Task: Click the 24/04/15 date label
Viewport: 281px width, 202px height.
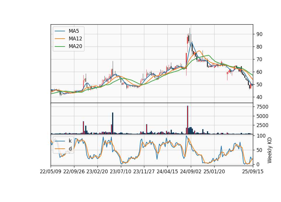Action: tap(167, 172)
